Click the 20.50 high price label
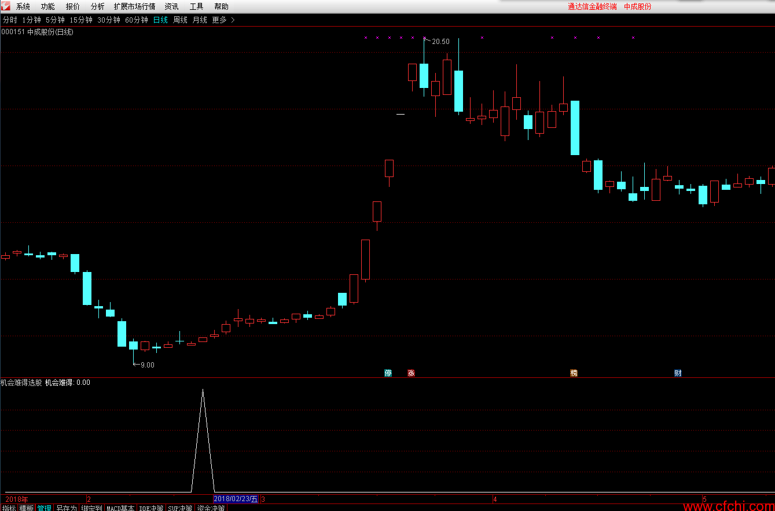This screenshot has width=775, height=511. tap(440, 42)
